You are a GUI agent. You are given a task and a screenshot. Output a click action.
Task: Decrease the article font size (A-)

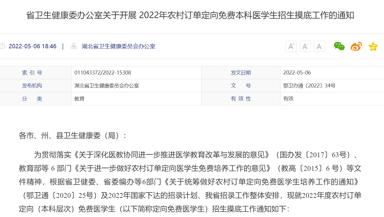coord(305,46)
